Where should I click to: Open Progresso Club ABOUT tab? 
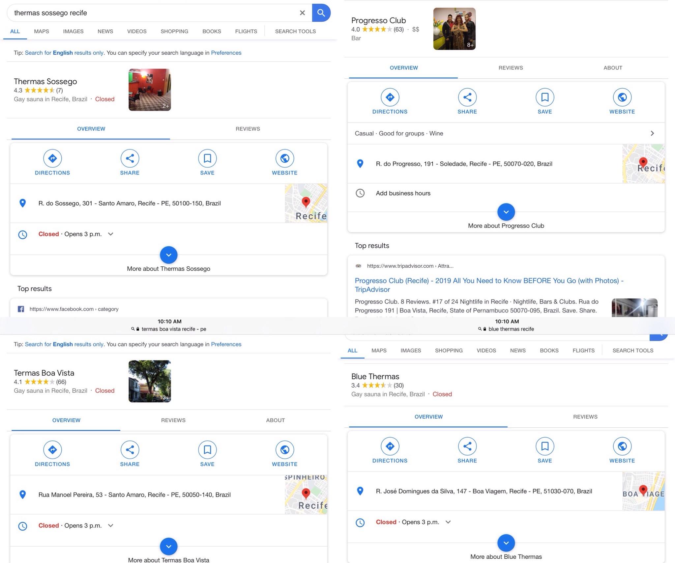tap(613, 68)
